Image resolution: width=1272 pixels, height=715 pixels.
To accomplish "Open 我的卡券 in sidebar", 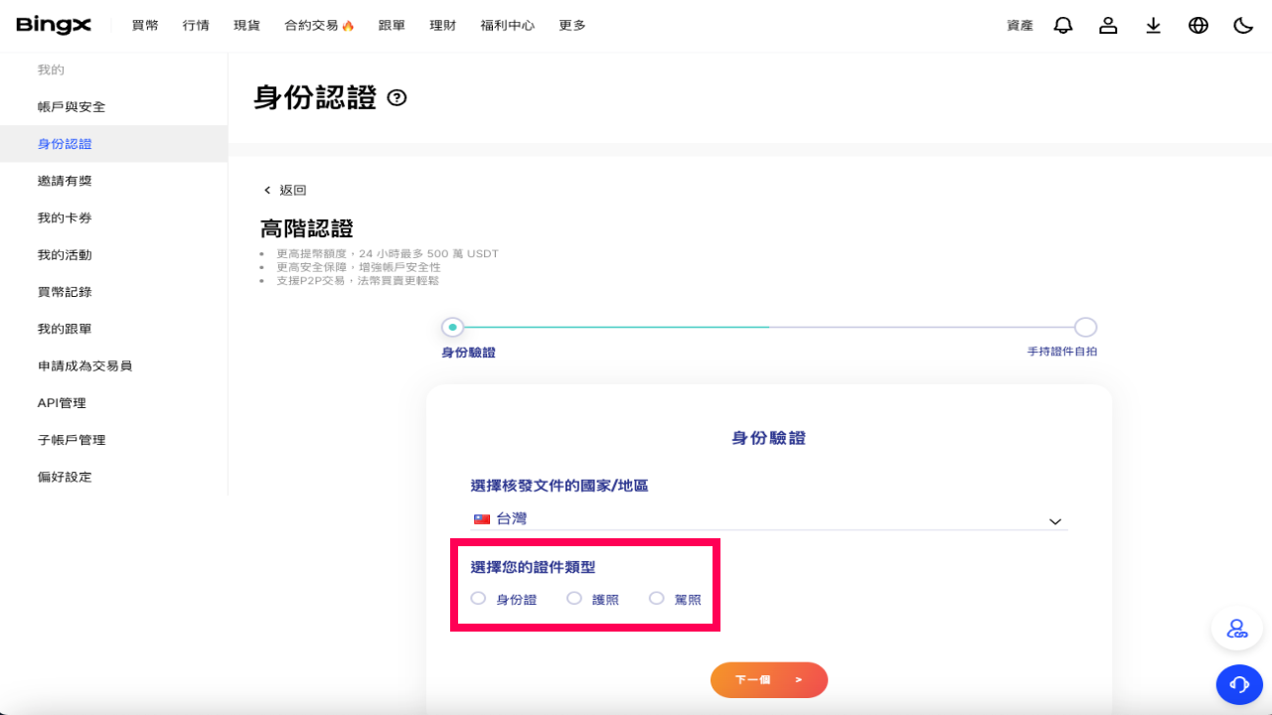I will [114, 217].
